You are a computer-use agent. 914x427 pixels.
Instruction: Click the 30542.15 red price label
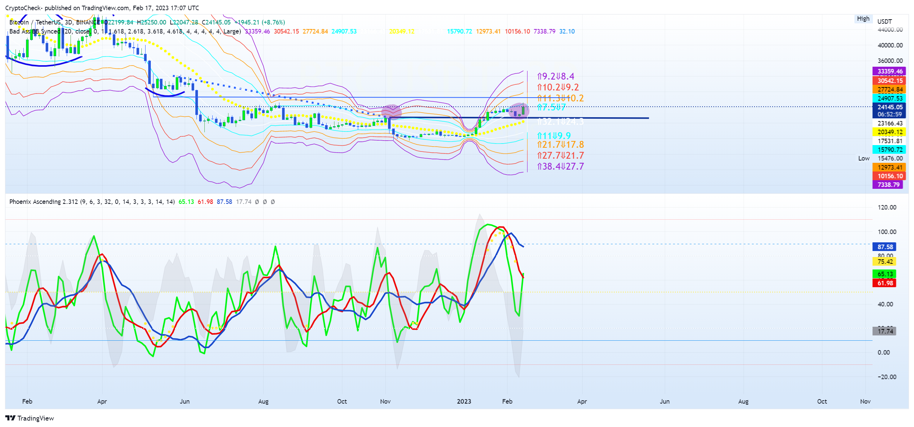pyautogui.click(x=889, y=80)
